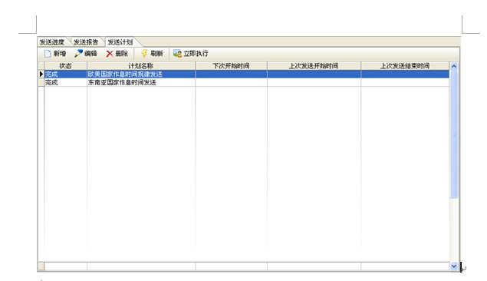This screenshot has width=487, height=281.
Task: Click the scrollbar up arrow
Action: click(x=454, y=66)
